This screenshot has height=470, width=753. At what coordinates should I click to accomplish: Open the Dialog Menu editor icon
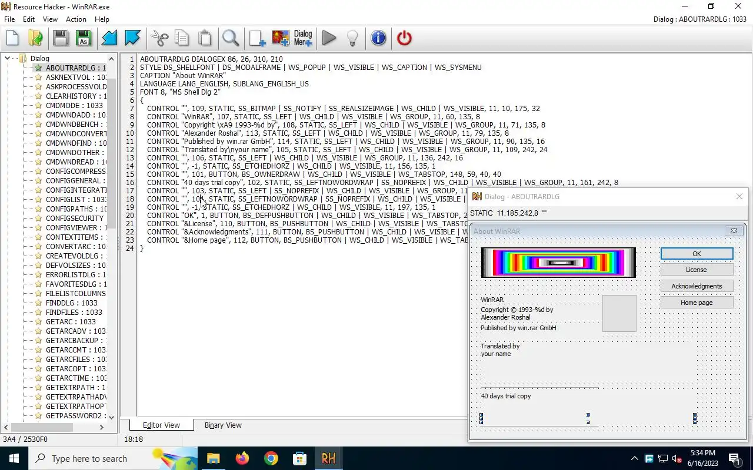(303, 38)
